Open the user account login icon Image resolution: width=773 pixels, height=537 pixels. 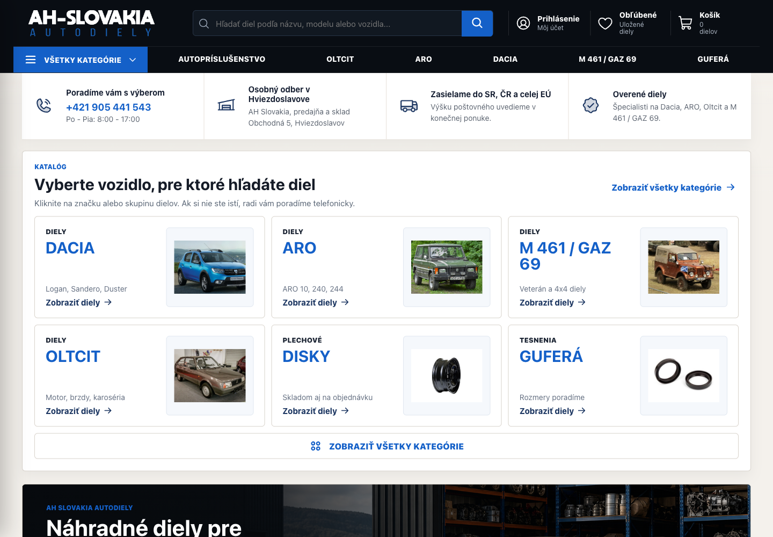pyautogui.click(x=523, y=23)
